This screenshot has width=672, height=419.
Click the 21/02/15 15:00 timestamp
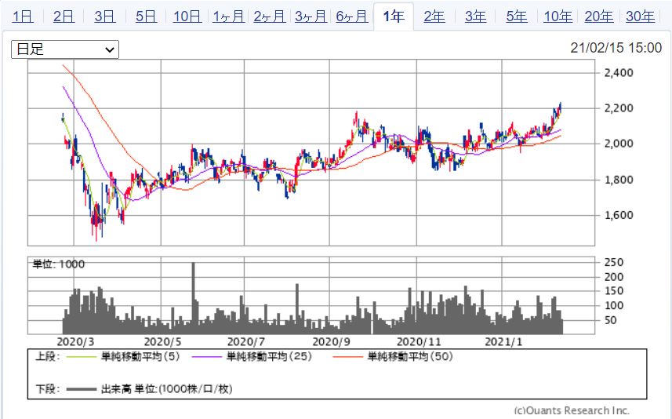coord(616,48)
